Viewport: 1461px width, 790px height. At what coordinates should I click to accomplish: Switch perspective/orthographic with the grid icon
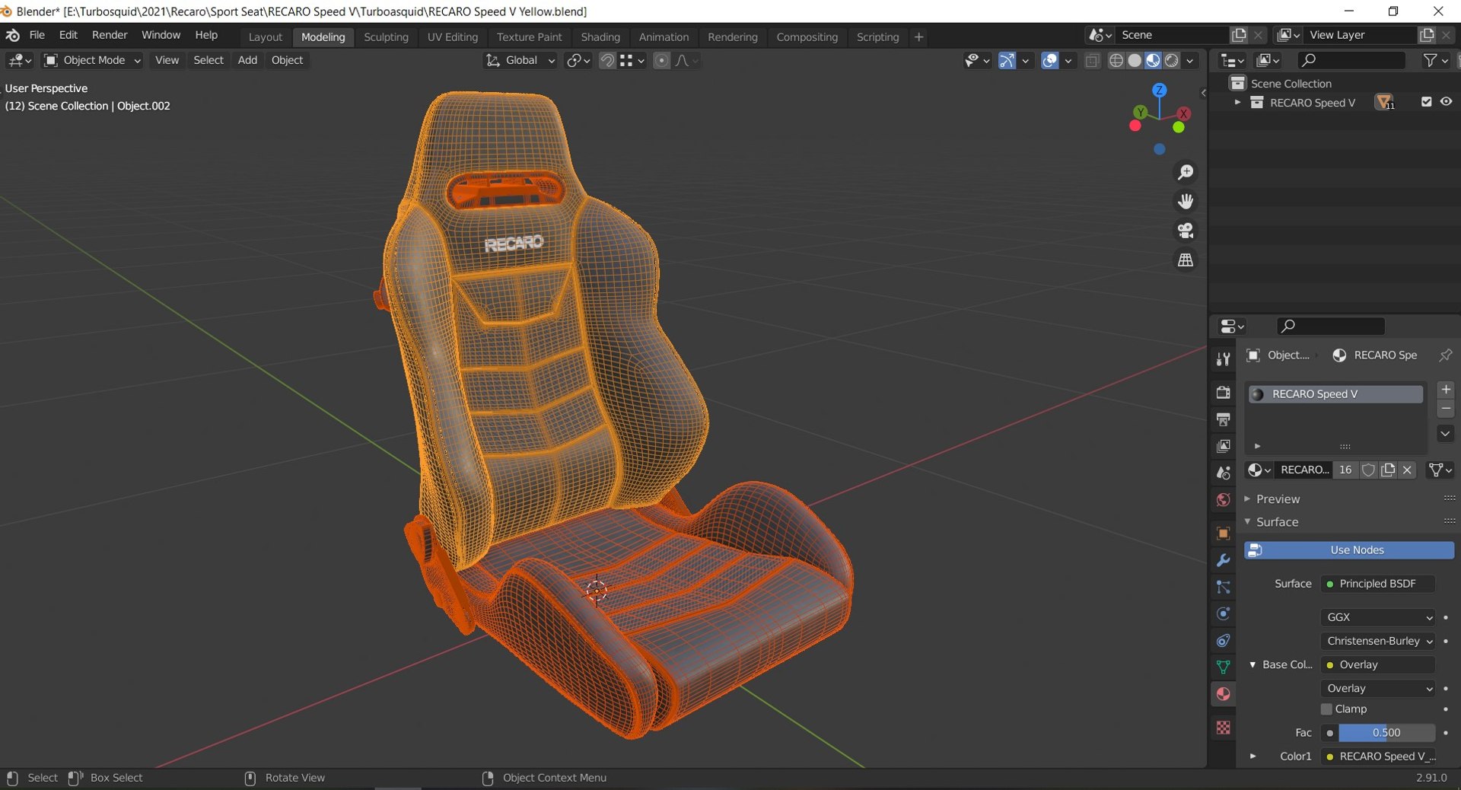[x=1186, y=260]
